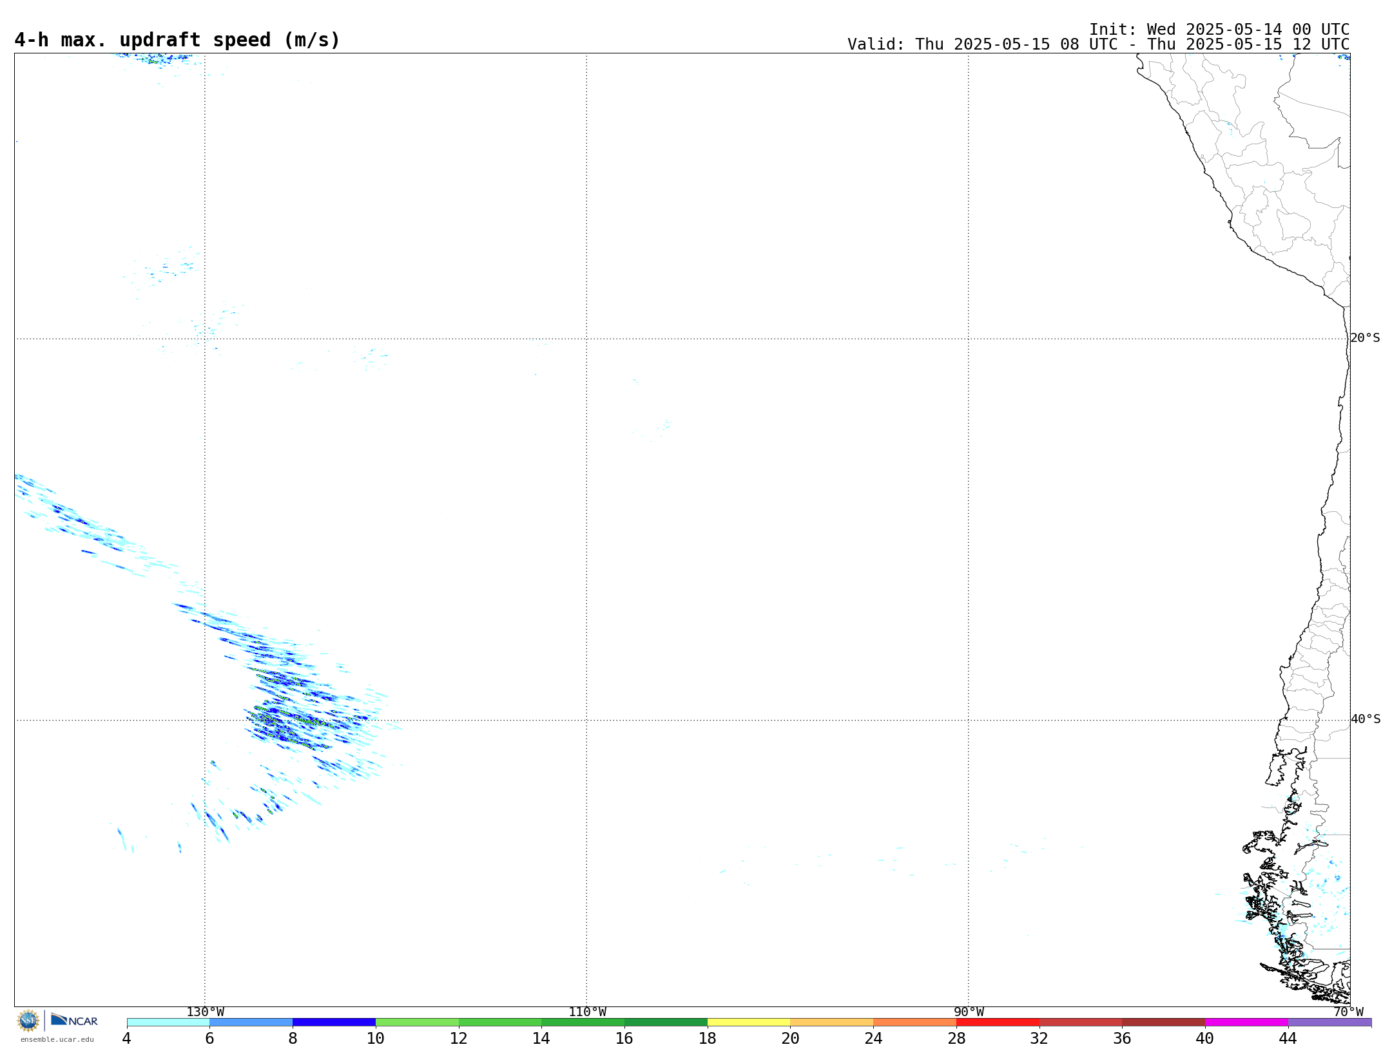This screenshot has width=1392, height=1047.
Task: Click the medium green 12-14 color swatch
Action: (500, 1023)
